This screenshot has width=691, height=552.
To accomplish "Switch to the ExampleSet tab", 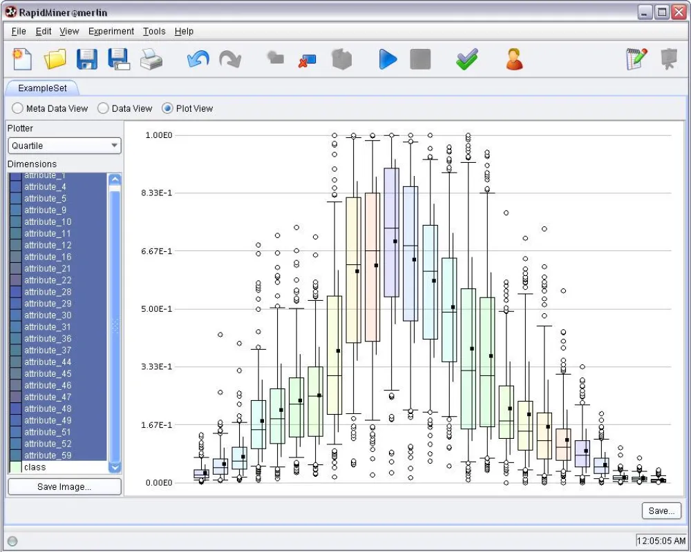I will 42,88.
